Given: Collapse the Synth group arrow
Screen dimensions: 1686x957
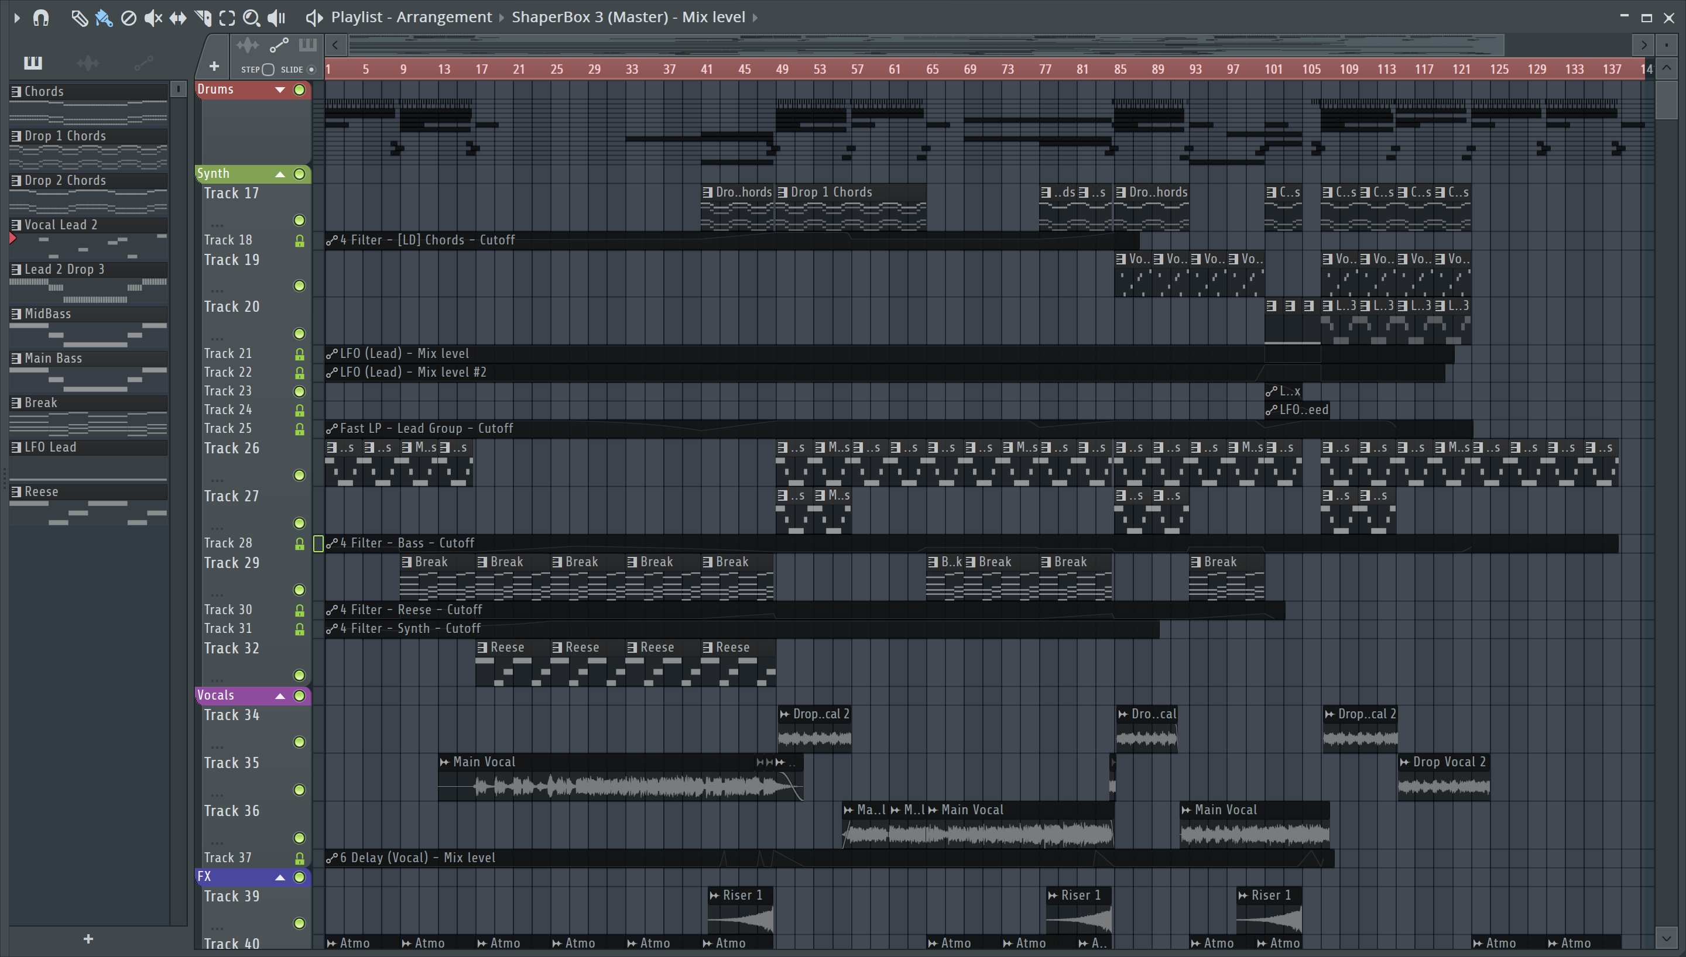Looking at the screenshot, I should click(280, 174).
